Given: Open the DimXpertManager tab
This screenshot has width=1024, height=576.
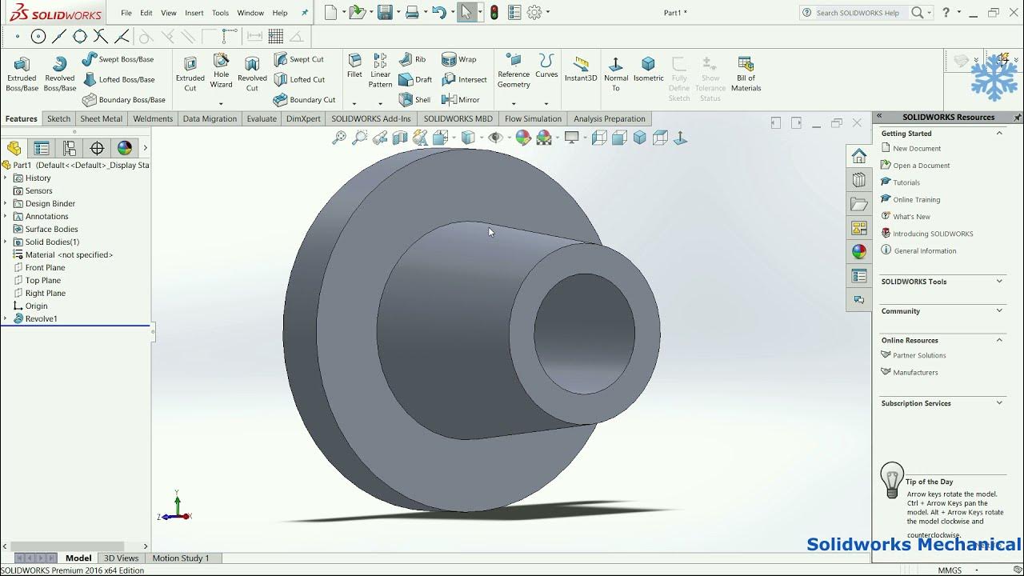Looking at the screenshot, I should click(97, 148).
